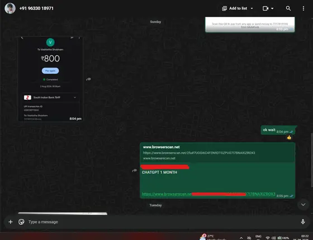
Task: Open contact info for +91 96330 18971
Action: click(36, 8)
